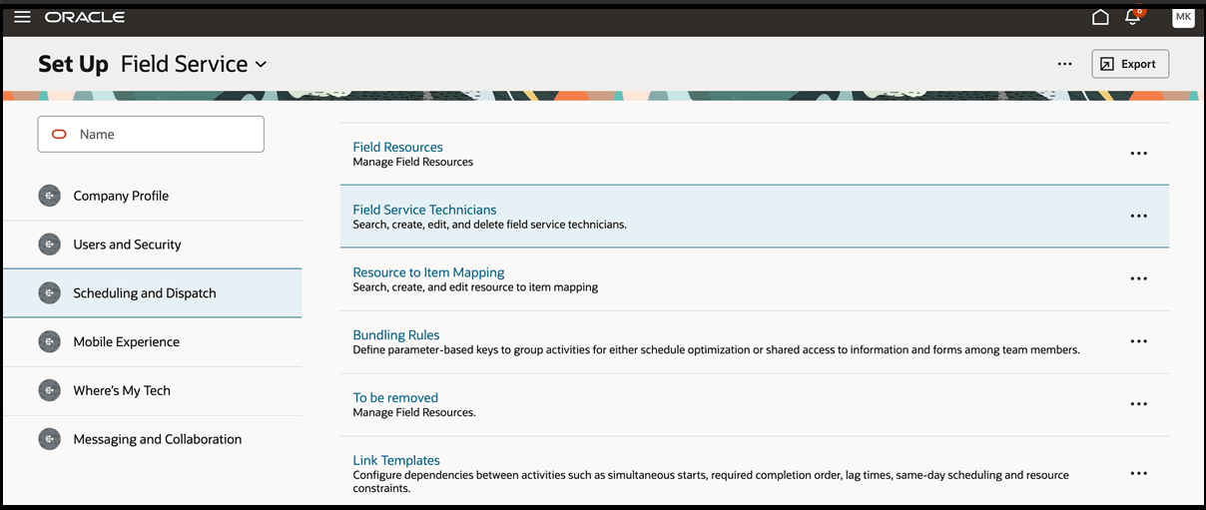Click the 'Manage Field Resources' description under Field Resources
The image size is (1206, 510).
click(x=412, y=162)
